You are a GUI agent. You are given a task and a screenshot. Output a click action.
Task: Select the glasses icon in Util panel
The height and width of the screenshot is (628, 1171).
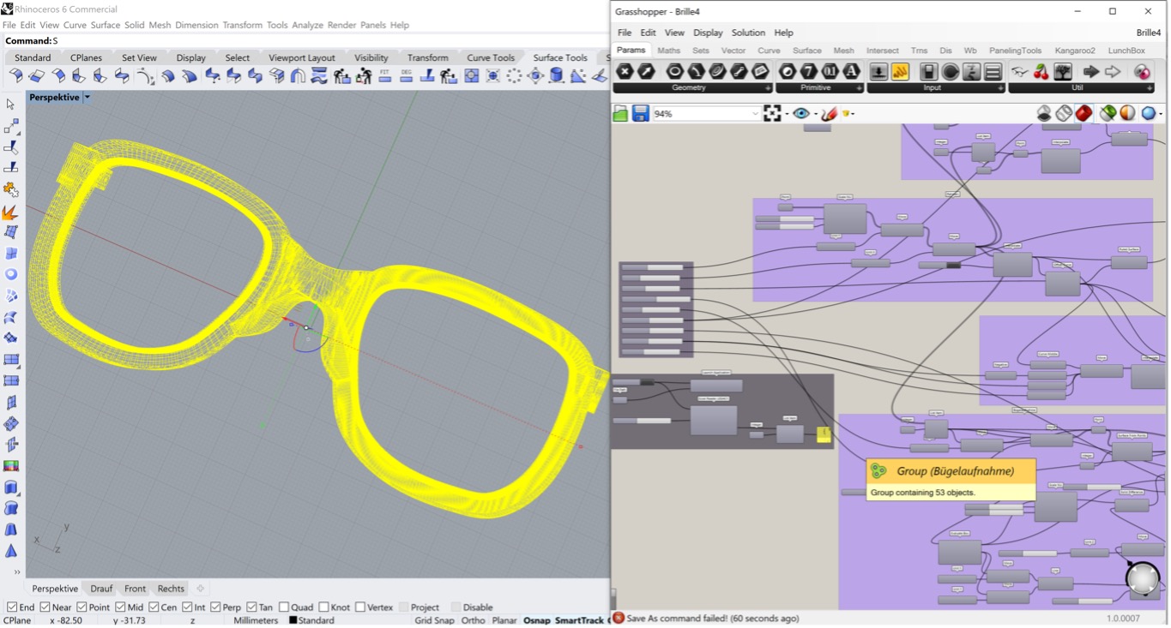[x=1019, y=71]
